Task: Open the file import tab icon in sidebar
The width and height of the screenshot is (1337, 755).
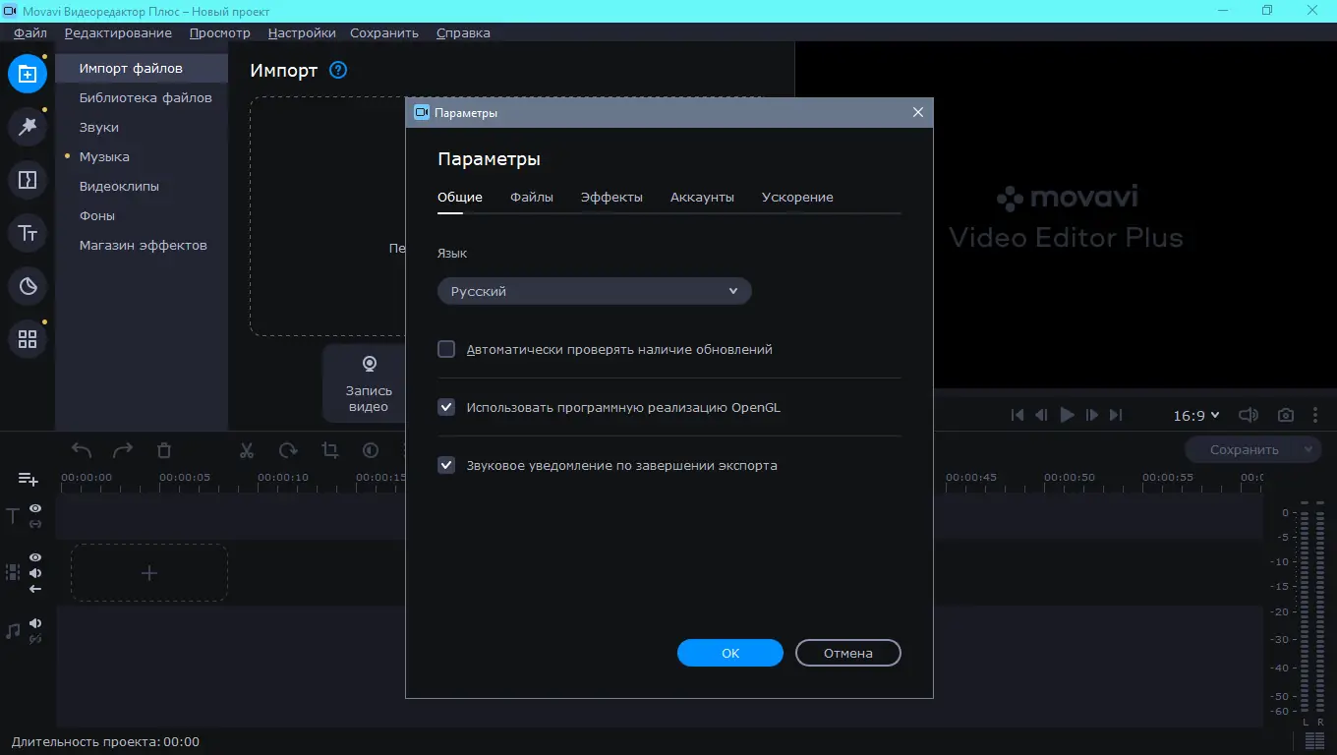Action: click(28, 74)
